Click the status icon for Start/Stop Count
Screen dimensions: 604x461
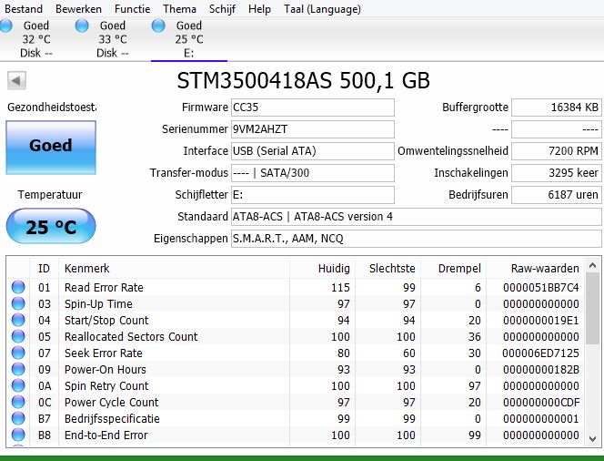18,320
